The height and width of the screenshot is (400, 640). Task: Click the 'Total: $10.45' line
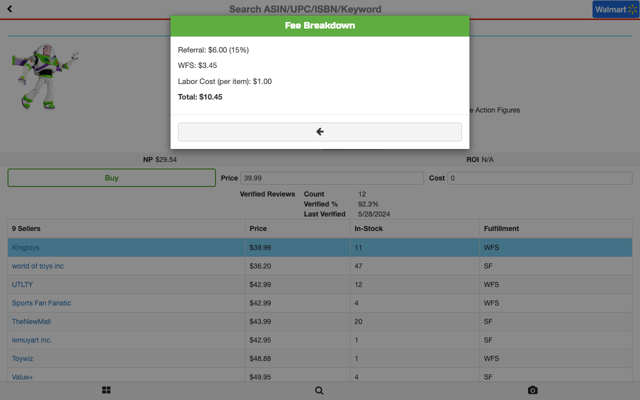(200, 97)
